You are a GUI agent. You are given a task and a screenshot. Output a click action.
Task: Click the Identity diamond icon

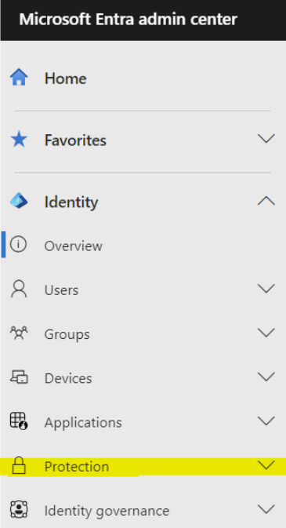click(19, 202)
